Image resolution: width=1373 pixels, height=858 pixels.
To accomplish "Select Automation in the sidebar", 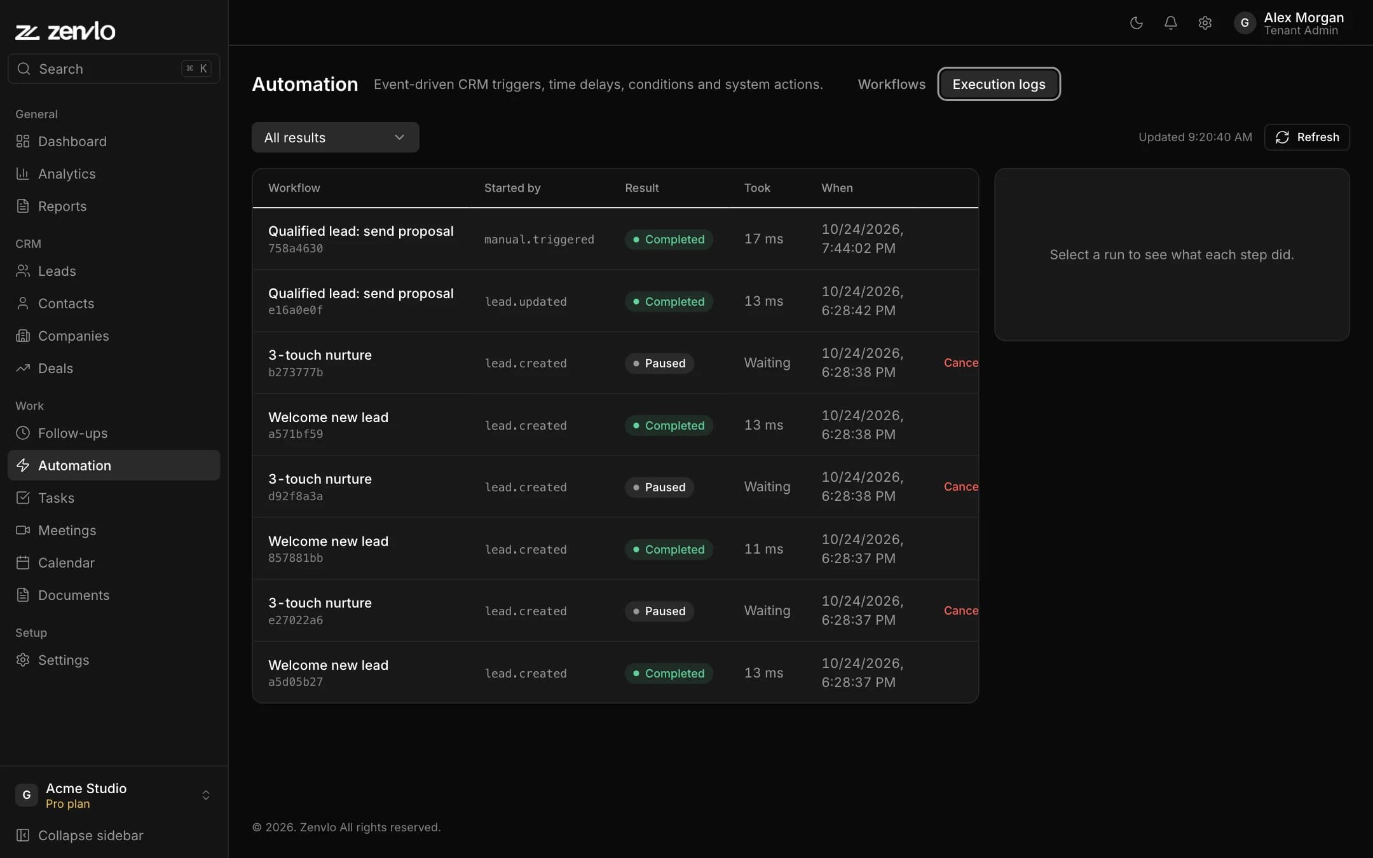I will pyautogui.click(x=114, y=465).
